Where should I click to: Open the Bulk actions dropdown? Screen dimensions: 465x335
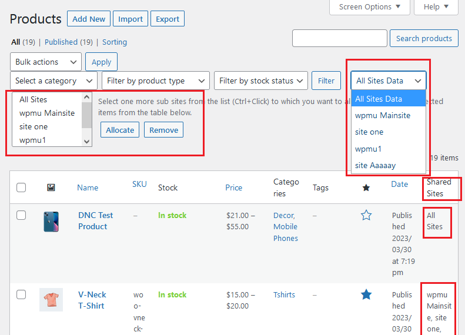pos(46,62)
